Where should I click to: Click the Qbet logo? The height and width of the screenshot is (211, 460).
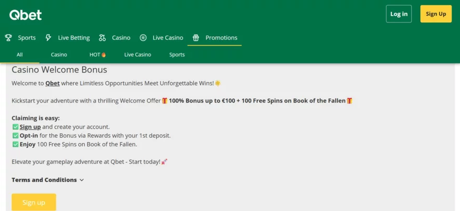[26, 15]
